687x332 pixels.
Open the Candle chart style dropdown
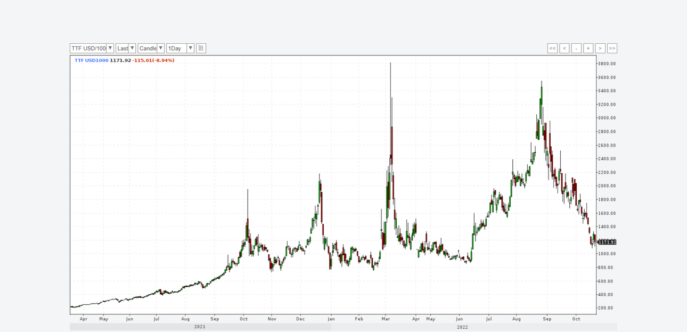click(151, 48)
